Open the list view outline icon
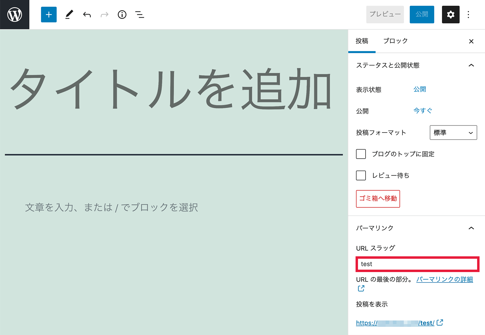Viewport: 485px width, 335px height. tap(140, 15)
